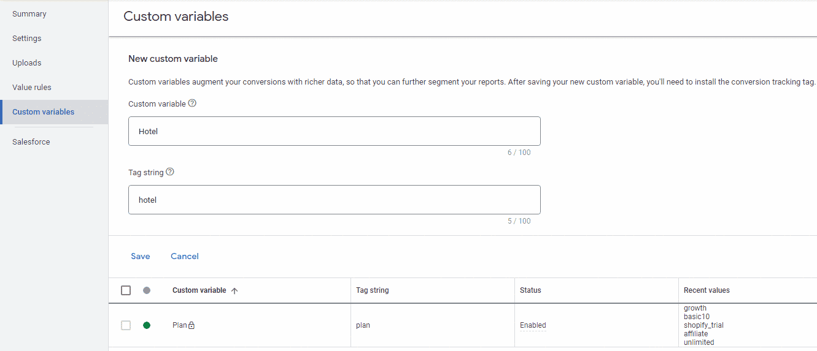Tick the select-all checkbox in table header
This screenshot has height=351, width=817.
(x=126, y=290)
